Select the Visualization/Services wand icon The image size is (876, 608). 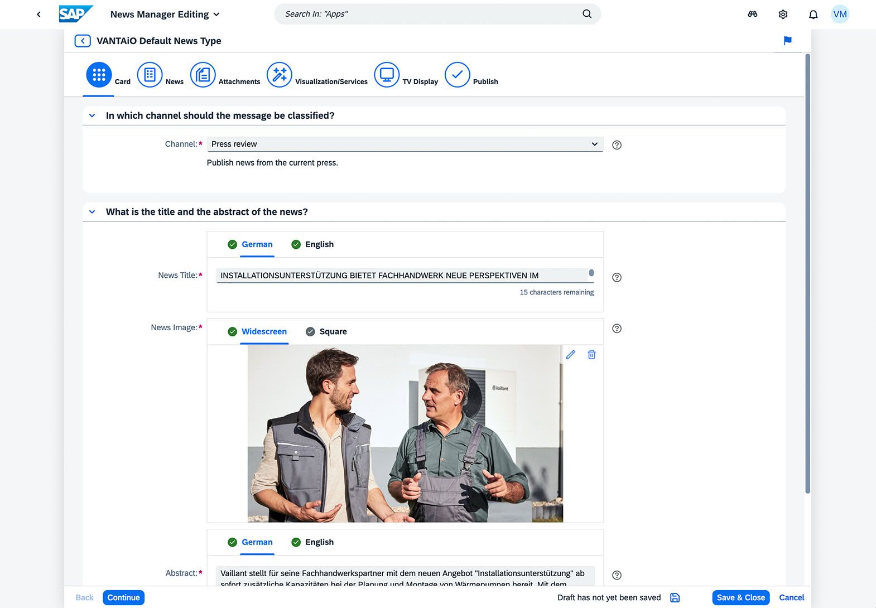280,75
